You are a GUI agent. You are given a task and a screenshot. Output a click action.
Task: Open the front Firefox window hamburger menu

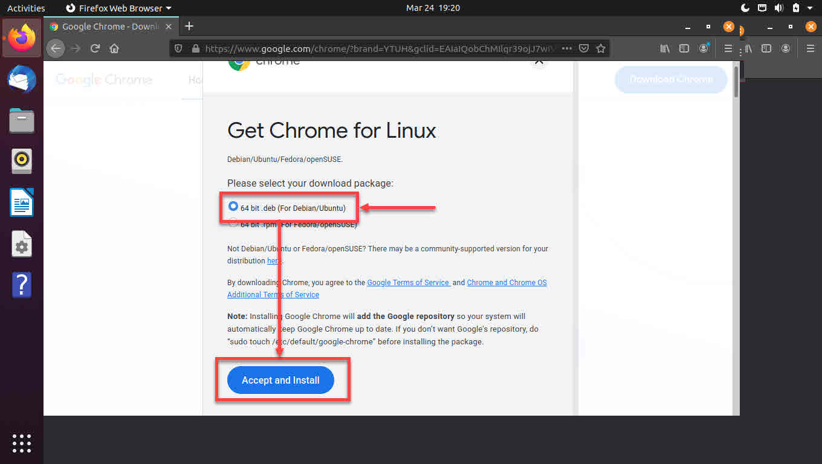[x=728, y=48]
